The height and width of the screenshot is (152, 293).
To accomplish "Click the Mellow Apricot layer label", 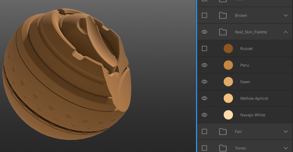I will click(254, 99).
